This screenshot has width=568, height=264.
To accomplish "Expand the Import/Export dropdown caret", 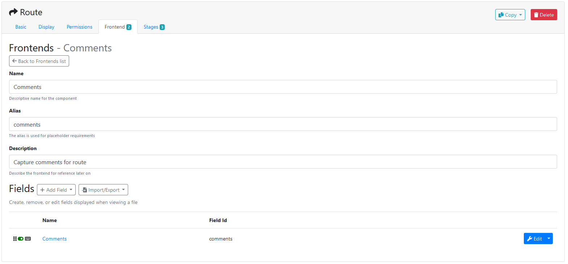I will tap(123, 190).
